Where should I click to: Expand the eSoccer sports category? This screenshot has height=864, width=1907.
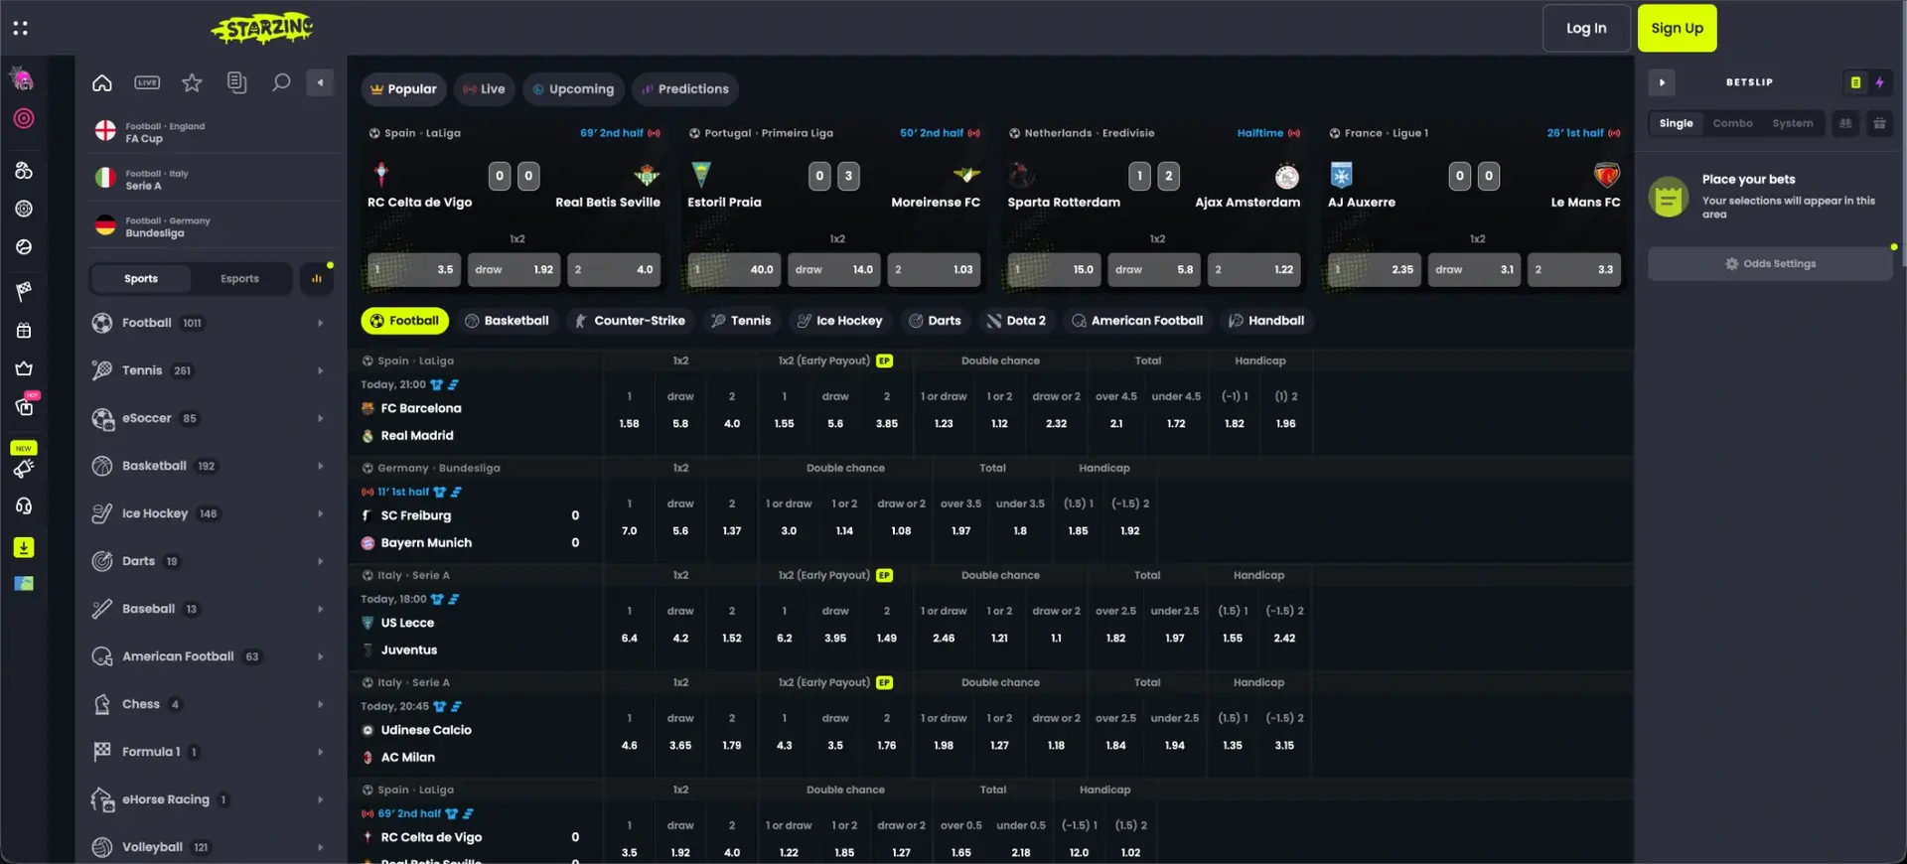[209, 418]
